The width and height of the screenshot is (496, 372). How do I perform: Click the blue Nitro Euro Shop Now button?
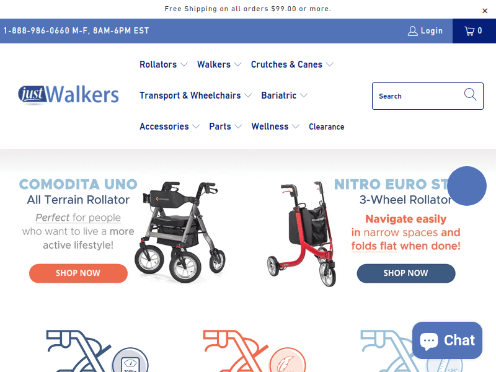click(x=406, y=273)
